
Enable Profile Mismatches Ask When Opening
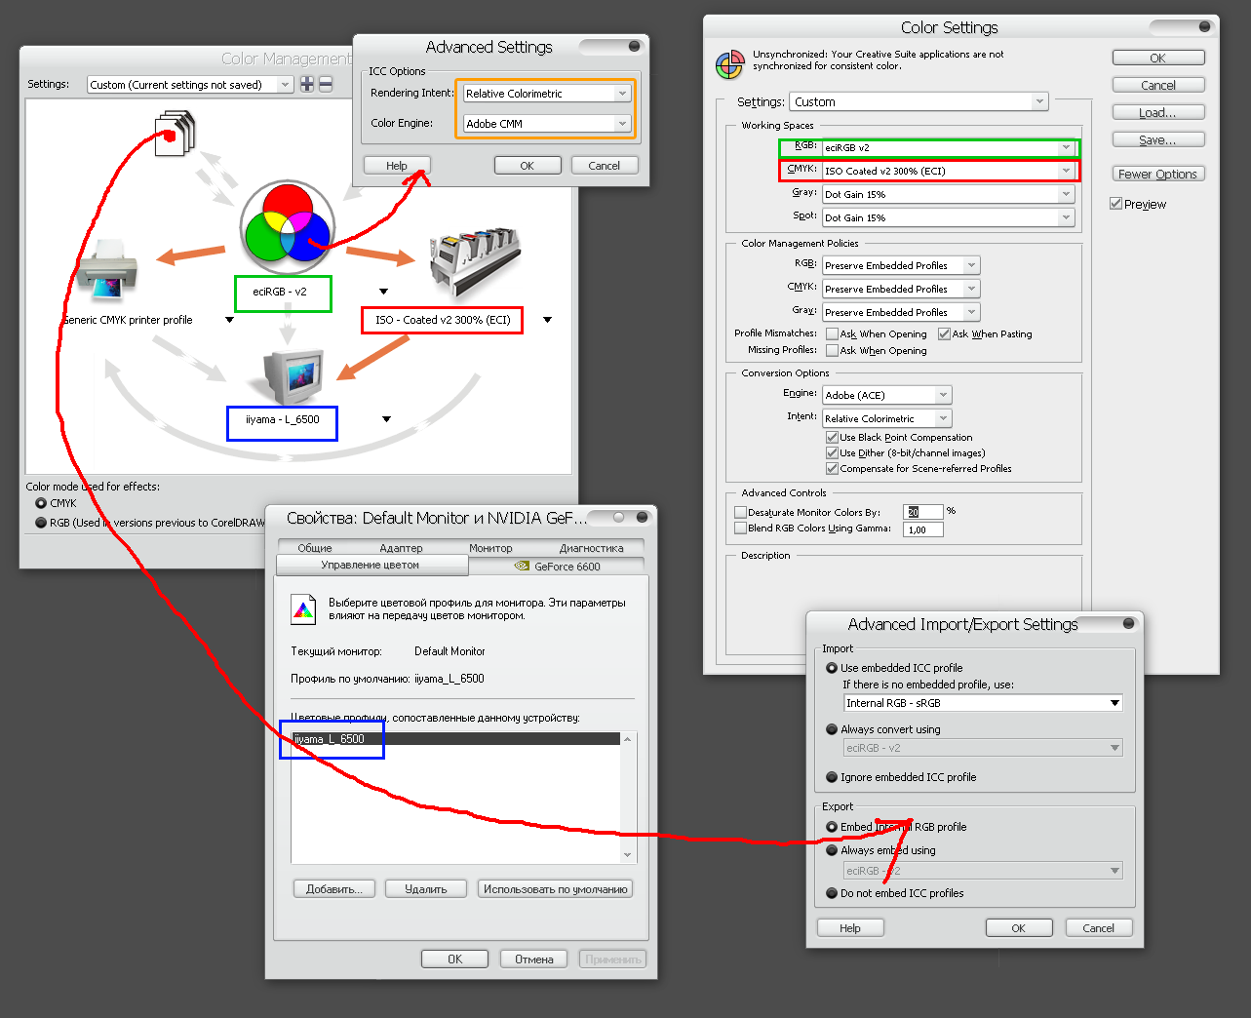pyautogui.click(x=832, y=333)
